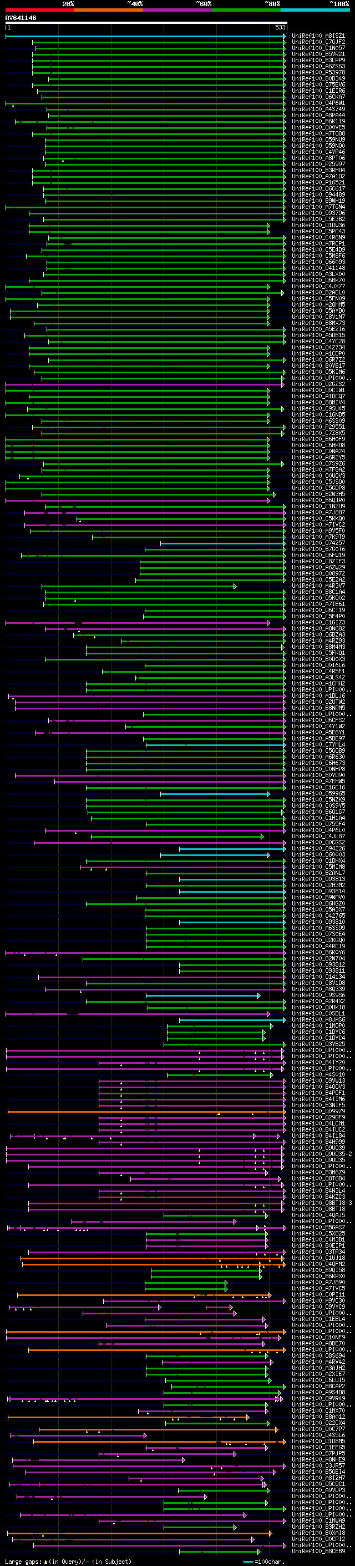Choose entry UniRef100_Q5KIM6
This screenshot has width=355, height=1566.
318,372
